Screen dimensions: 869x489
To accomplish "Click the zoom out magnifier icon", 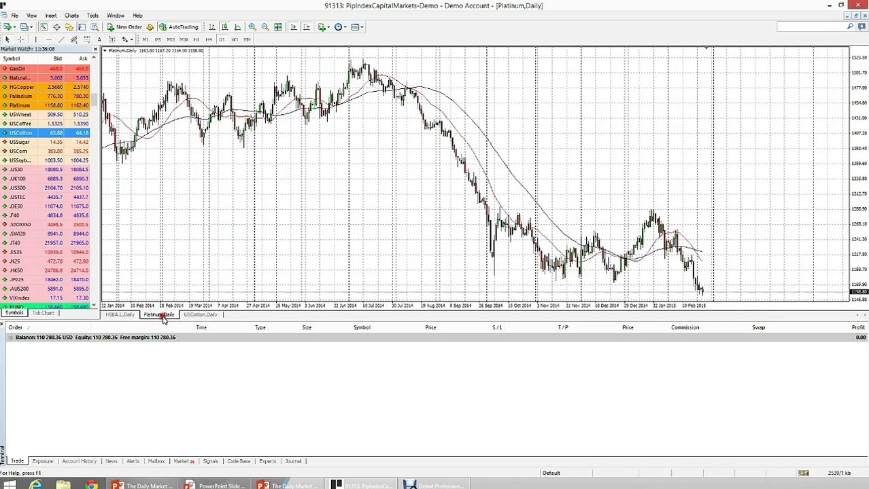I will 265,27.
